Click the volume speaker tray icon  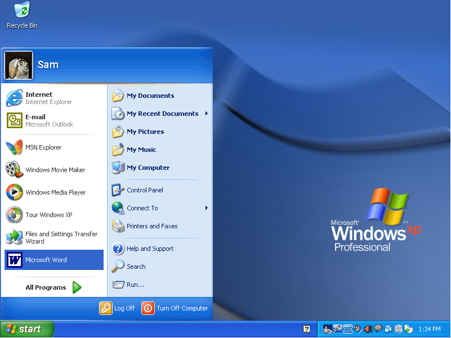pyautogui.click(x=368, y=329)
